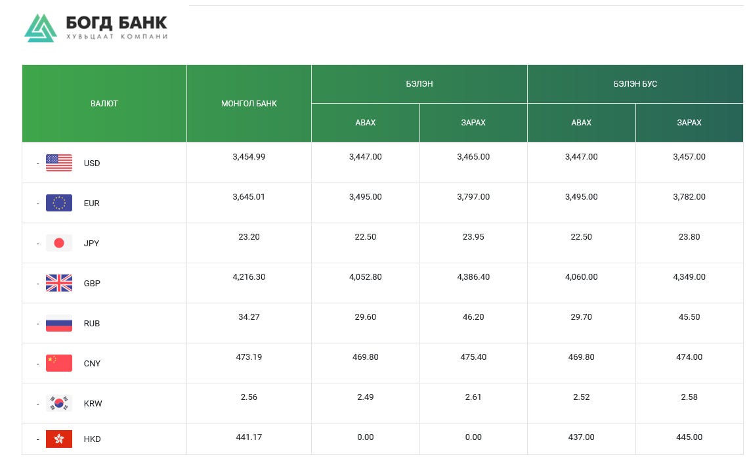Click the БЭЛЭН header group
The width and height of the screenshot is (747, 457).
[419, 84]
